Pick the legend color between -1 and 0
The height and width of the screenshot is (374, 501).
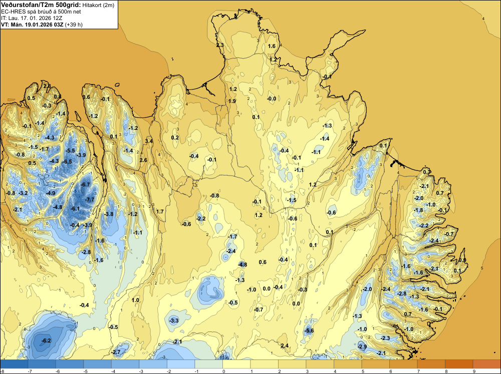click(208, 364)
